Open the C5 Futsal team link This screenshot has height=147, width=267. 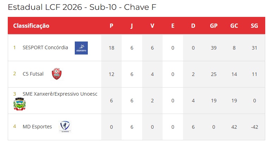click(33, 74)
